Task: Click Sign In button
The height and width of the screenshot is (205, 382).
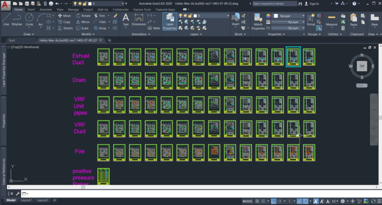Action: 312,3
